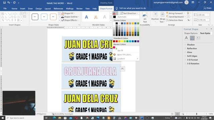This screenshot has height=120, width=214.
Task: Open the Gradient submenu
Action: coord(126,59)
